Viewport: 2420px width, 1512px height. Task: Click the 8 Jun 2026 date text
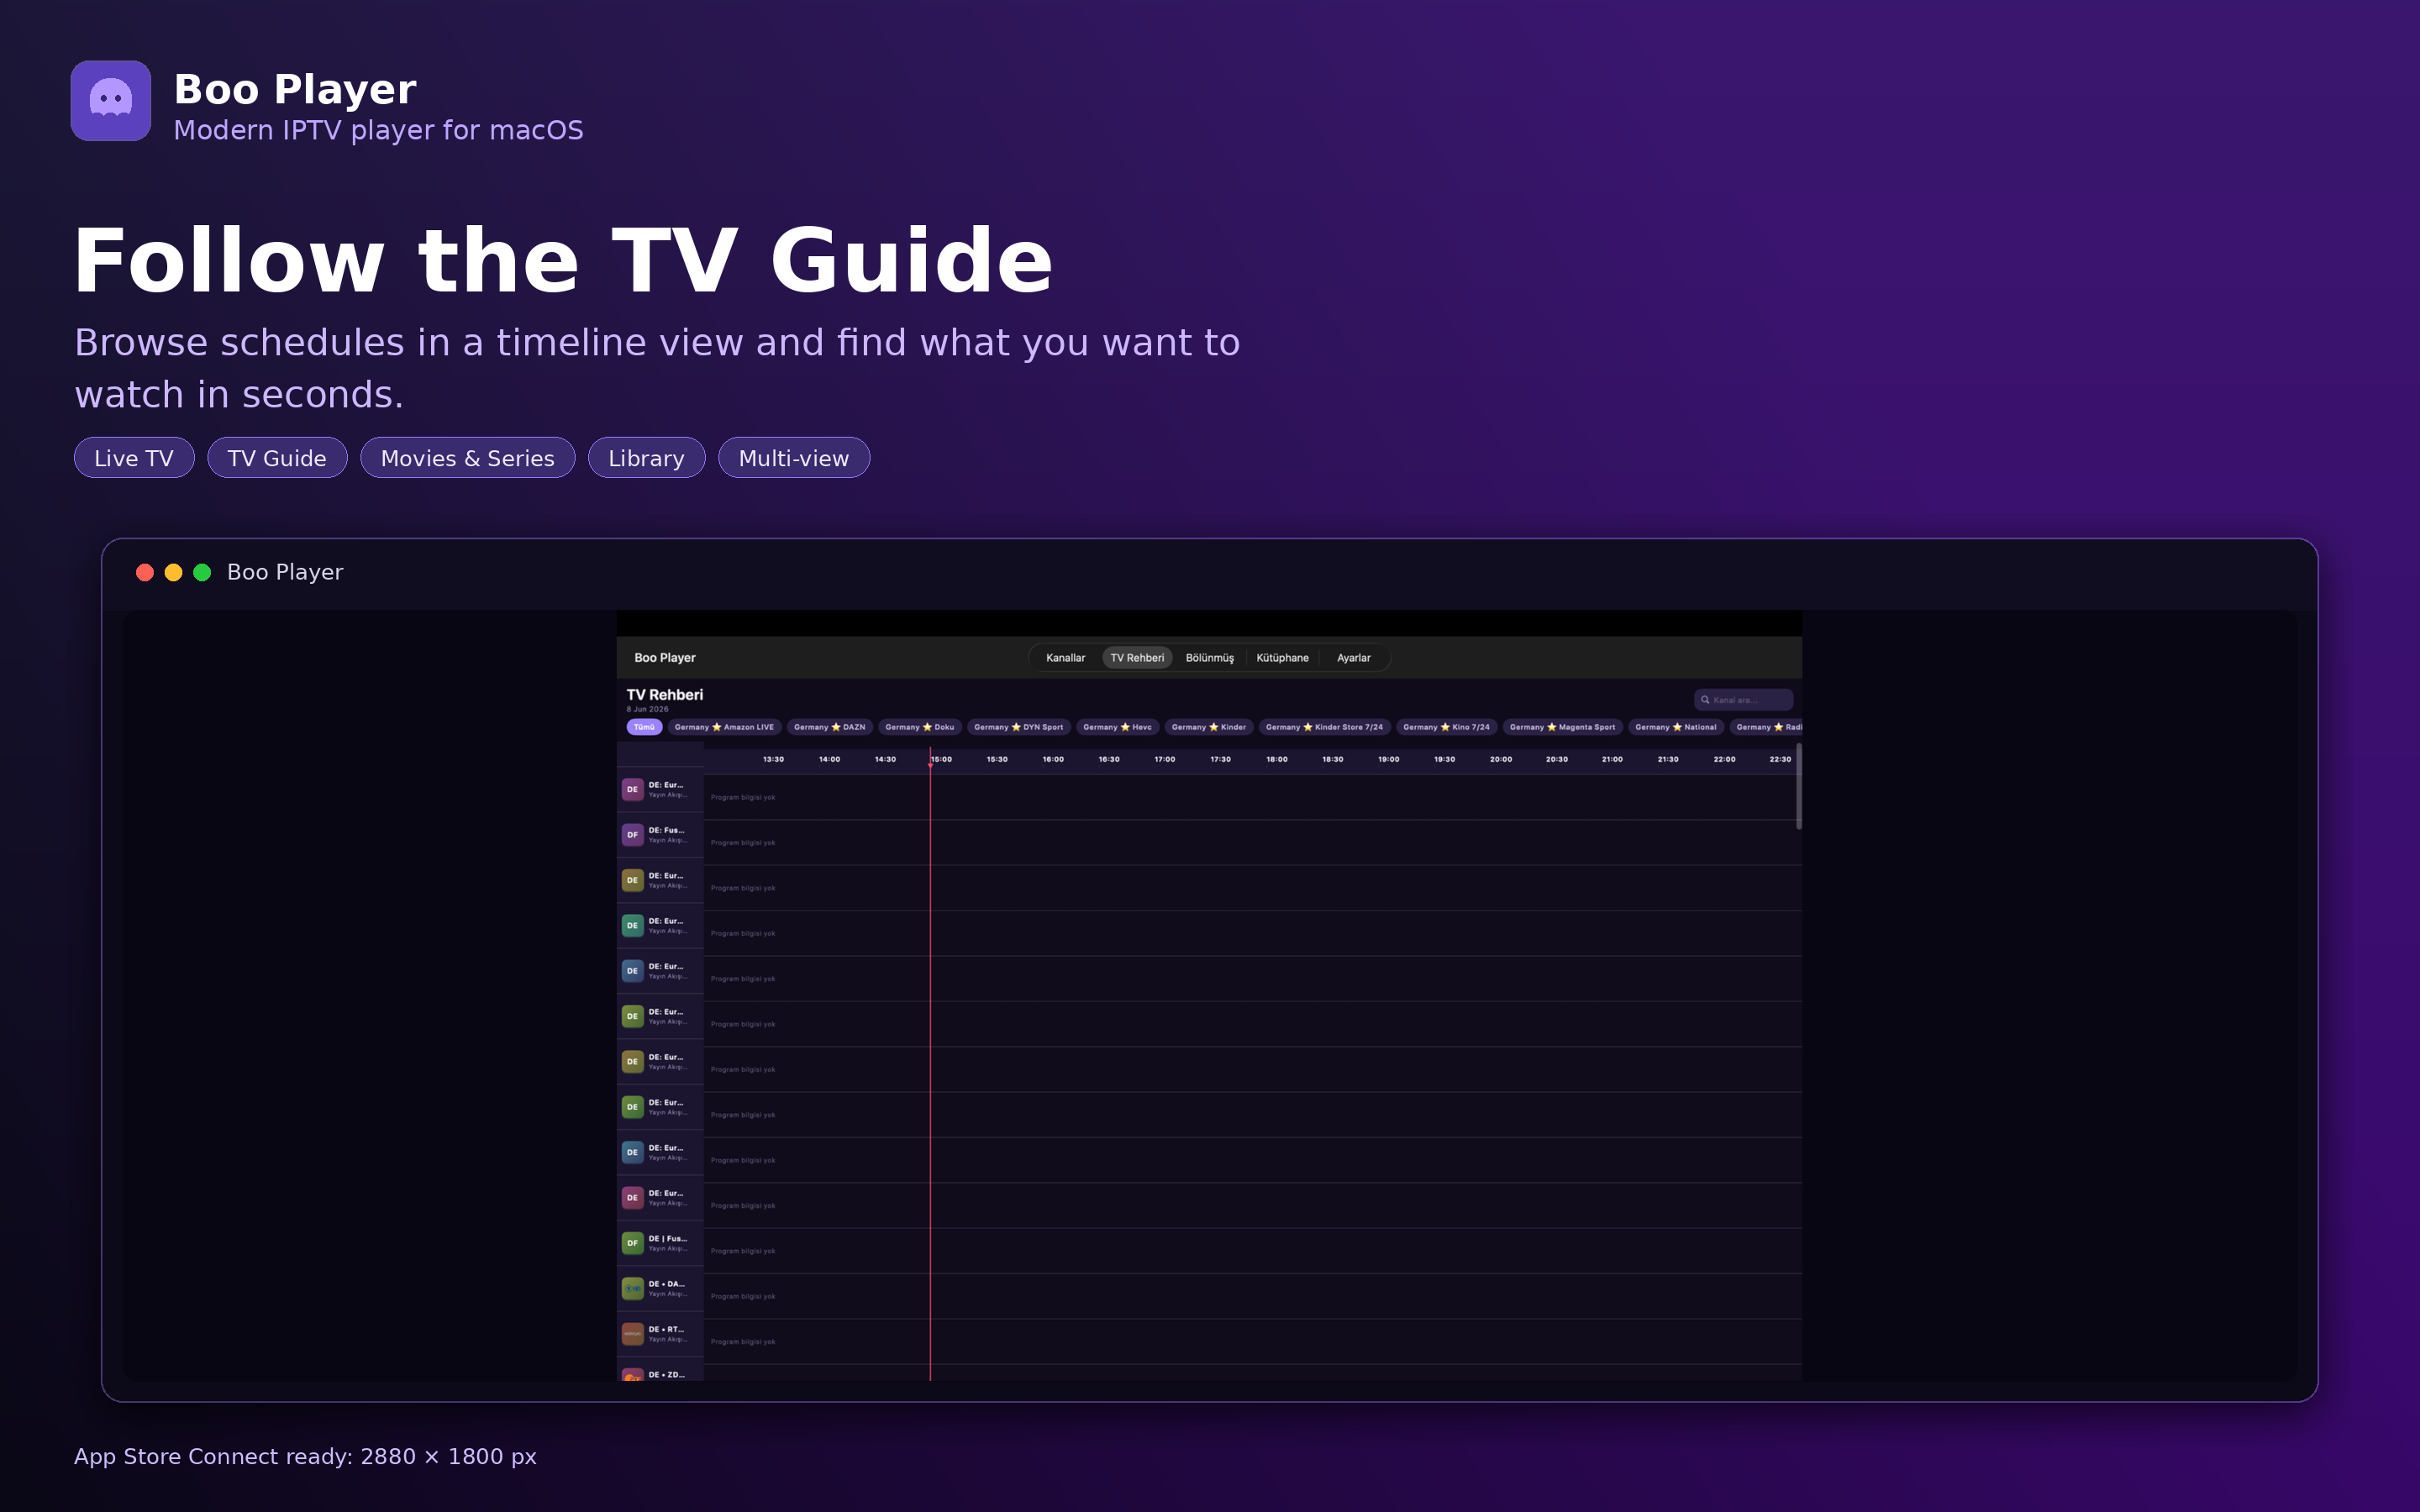(x=647, y=709)
